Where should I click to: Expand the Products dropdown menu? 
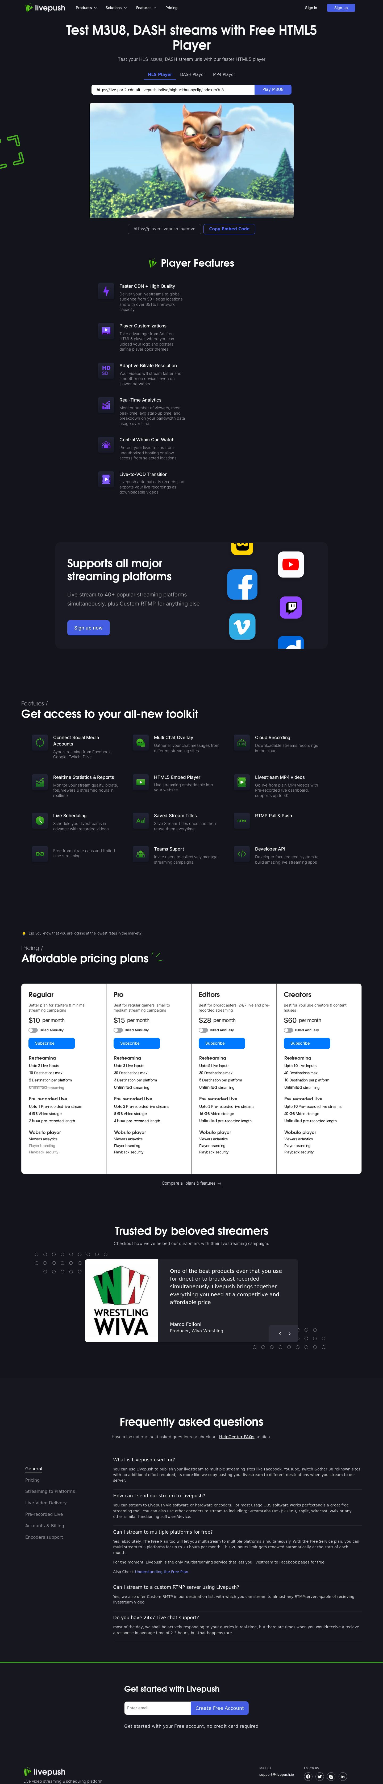pyautogui.click(x=86, y=8)
